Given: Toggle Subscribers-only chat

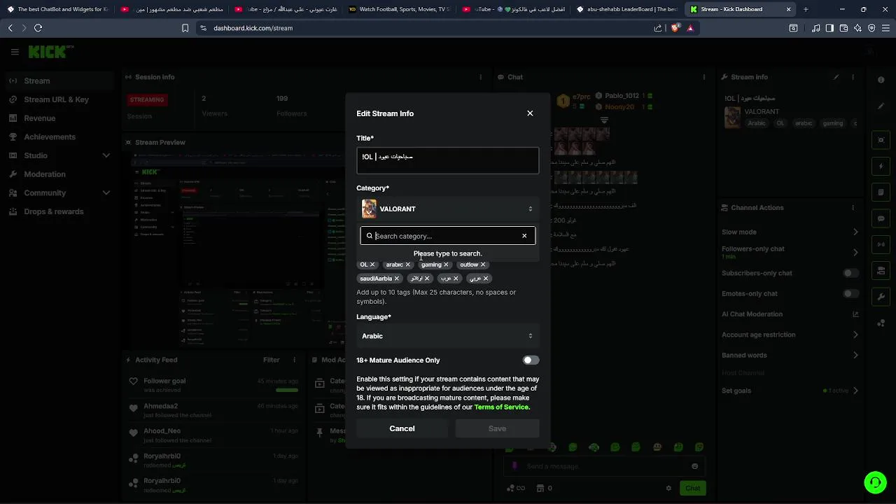Looking at the screenshot, I should pyautogui.click(x=850, y=273).
